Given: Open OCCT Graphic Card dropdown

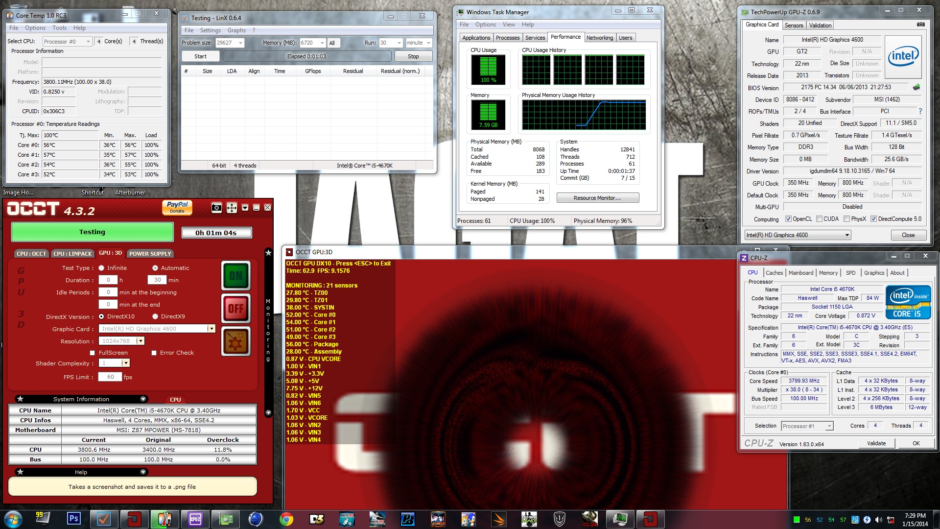Looking at the screenshot, I should coord(211,329).
